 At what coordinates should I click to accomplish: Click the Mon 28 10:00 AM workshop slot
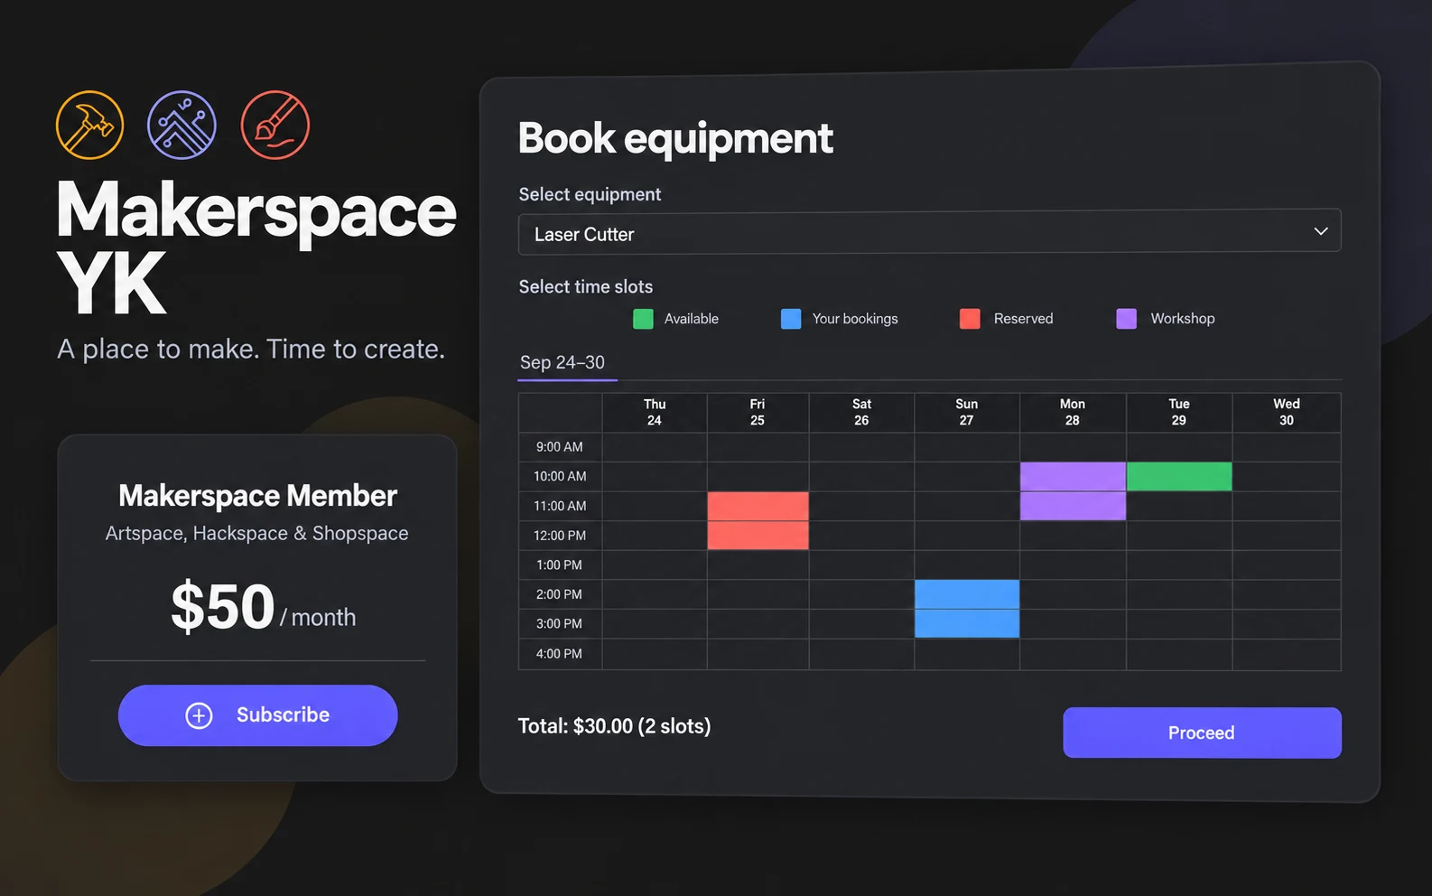pyautogui.click(x=1073, y=476)
